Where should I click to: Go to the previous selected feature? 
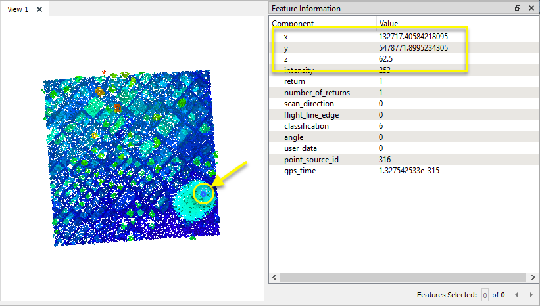[x=516, y=295]
